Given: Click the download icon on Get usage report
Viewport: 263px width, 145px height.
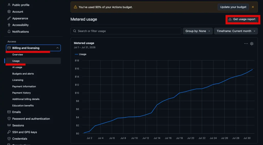Looking at the screenshot, I should [x=230, y=19].
